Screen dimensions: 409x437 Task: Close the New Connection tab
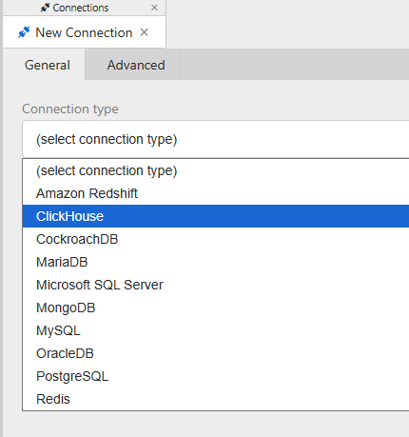click(x=145, y=32)
